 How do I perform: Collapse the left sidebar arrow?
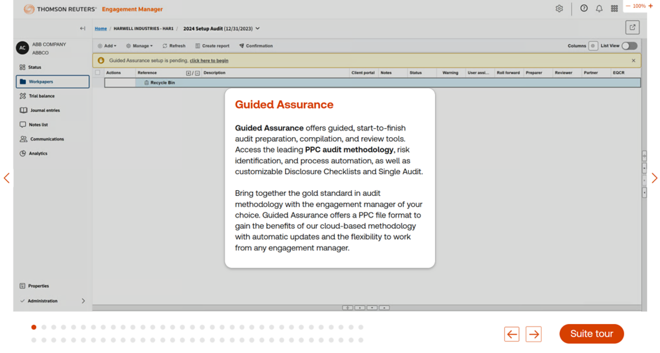tap(82, 29)
